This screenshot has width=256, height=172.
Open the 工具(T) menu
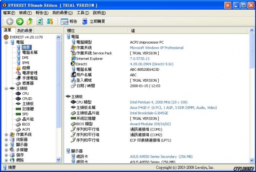coord(83,12)
